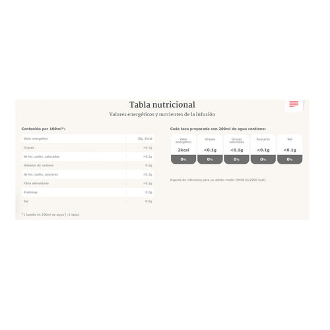Screen dimensions: 330x330
Task: Select the Fibra alimentaria row
Action: pos(88,183)
